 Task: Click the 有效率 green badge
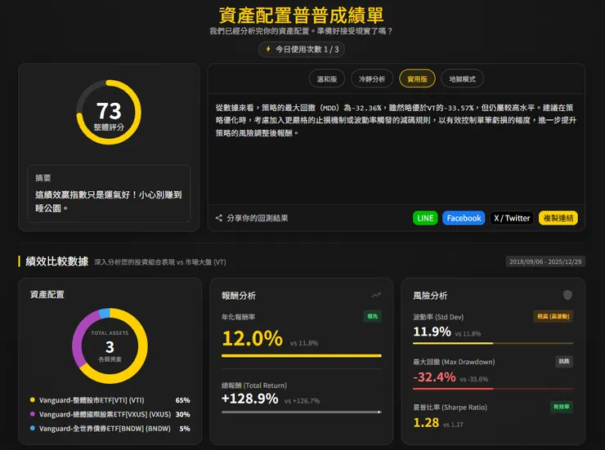point(562,407)
